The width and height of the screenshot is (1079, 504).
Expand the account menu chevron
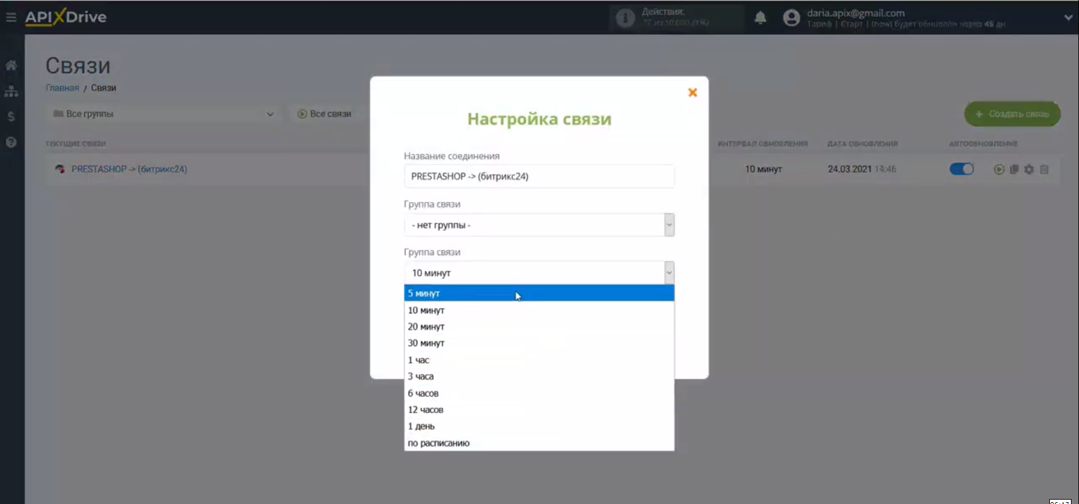click(1068, 18)
